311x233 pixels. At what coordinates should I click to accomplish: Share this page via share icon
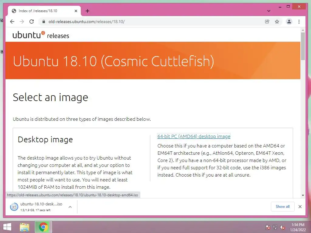tap(267, 22)
